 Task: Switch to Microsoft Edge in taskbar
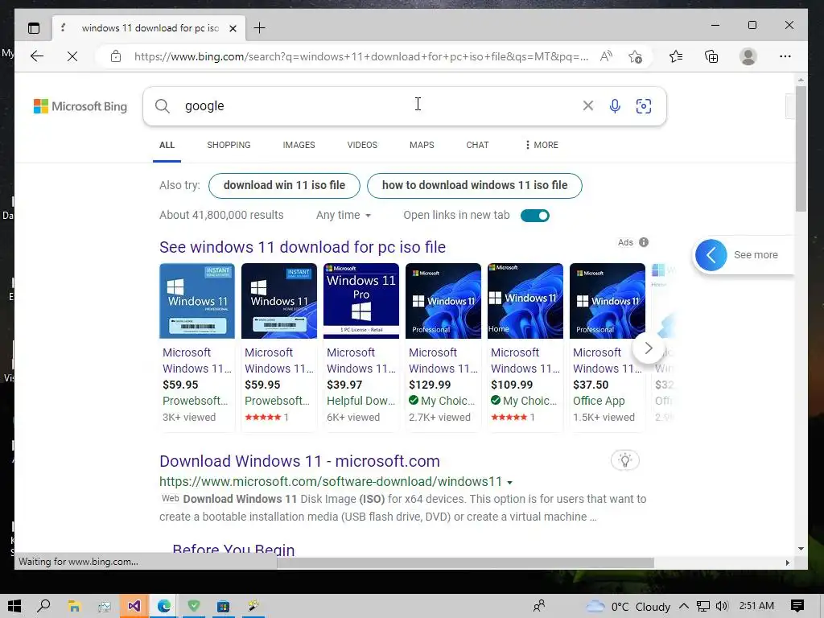[164, 606]
